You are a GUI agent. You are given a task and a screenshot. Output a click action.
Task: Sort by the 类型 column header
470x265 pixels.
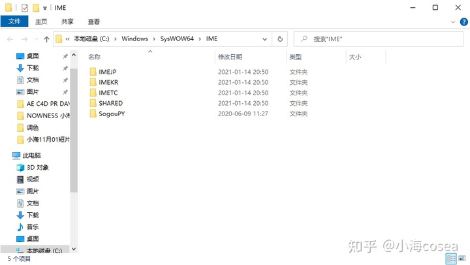(295, 57)
